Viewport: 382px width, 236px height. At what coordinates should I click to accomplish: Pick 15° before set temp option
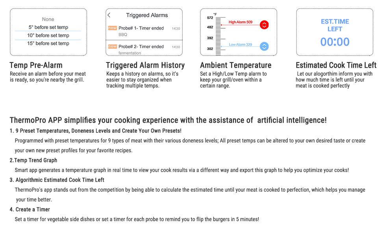[x=48, y=43]
